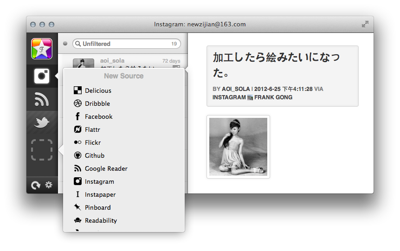Click the Instapaper I icon
The image size is (400, 251).
click(77, 194)
